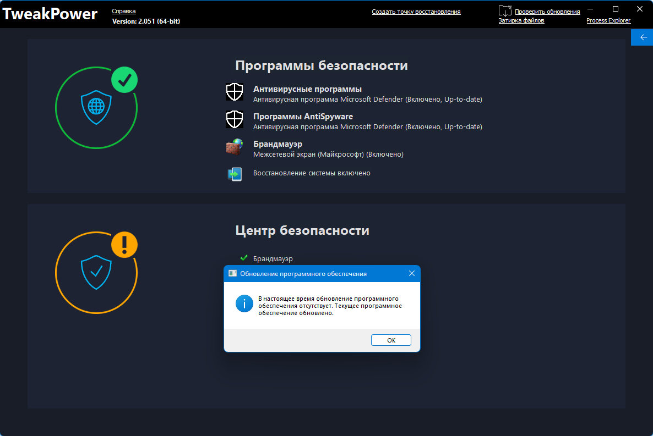
Task: Open Затирка файлов link
Action: click(521, 20)
